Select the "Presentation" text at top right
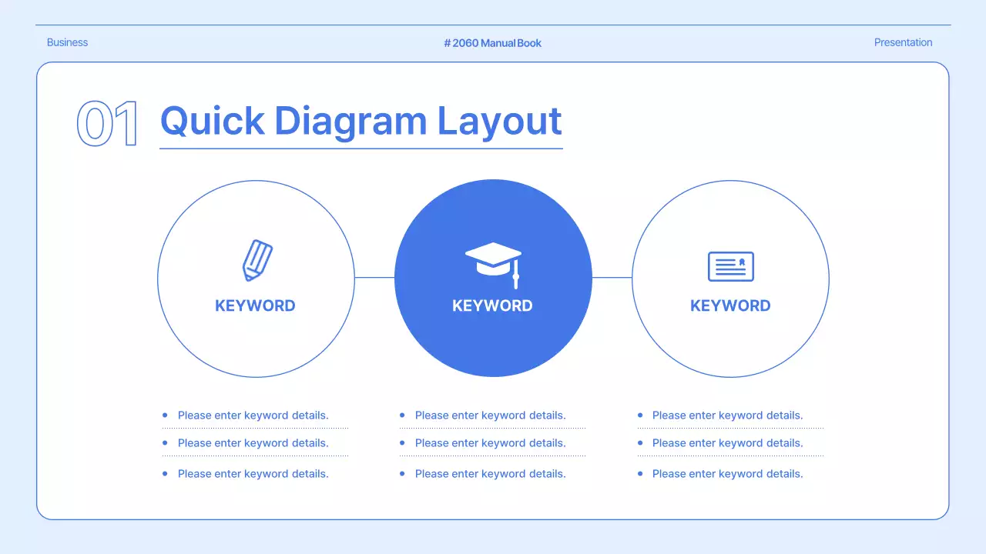986x554 pixels. pos(903,42)
